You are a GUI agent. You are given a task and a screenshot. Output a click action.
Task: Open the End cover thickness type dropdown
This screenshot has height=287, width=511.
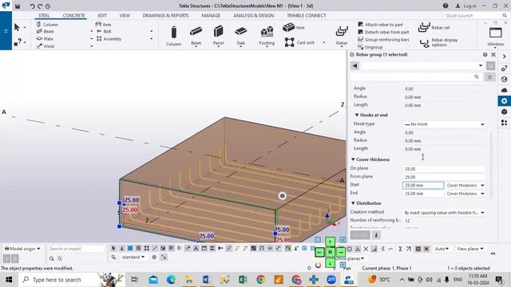point(465,194)
